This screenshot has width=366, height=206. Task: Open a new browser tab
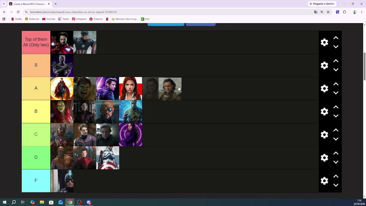[x=56, y=4]
